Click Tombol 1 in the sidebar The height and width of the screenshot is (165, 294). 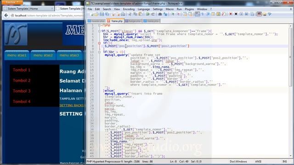coord(22,70)
